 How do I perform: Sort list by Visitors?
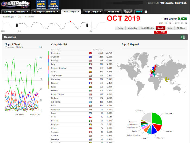point(98,50)
